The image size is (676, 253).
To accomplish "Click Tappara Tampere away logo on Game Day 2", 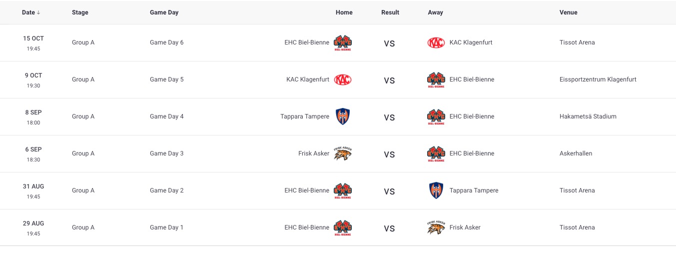I will click(436, 190).
